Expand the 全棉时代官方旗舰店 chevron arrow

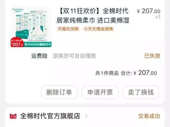tap(86, 116)
